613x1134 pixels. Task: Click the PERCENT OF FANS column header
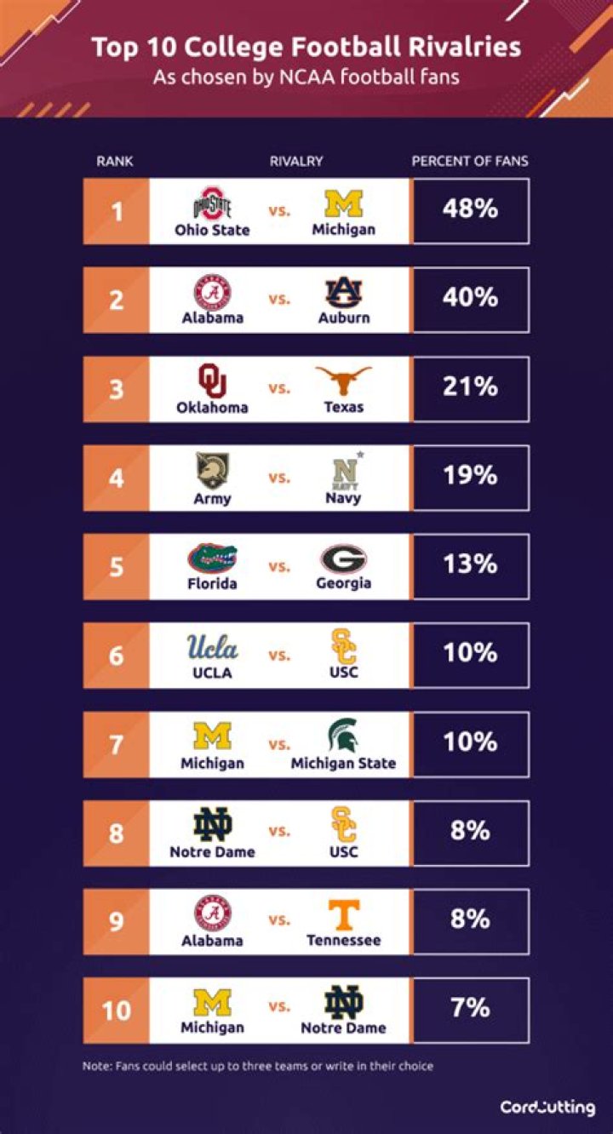click(470, 161)
